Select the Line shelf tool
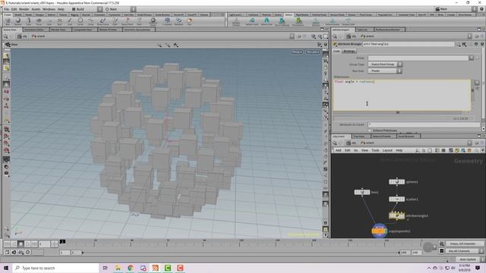The width and height of the screenshot is (486, 273). 69,21
